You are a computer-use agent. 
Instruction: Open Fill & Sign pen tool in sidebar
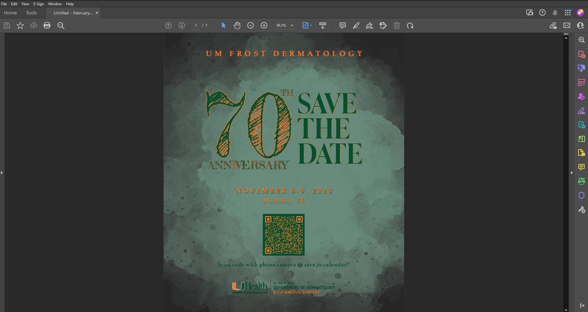582,111
